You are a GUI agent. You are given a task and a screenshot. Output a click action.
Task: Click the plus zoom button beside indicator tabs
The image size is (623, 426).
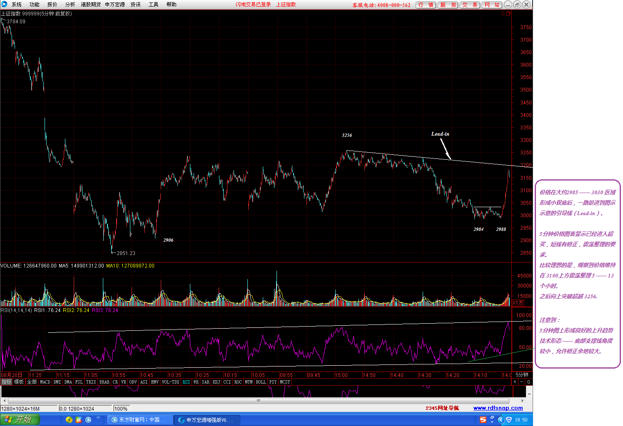point(515,382)
